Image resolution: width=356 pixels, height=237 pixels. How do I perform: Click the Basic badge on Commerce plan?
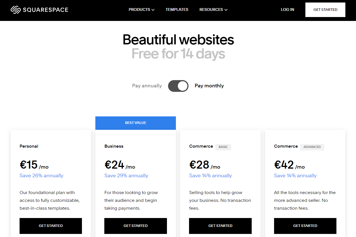point(223,147)
